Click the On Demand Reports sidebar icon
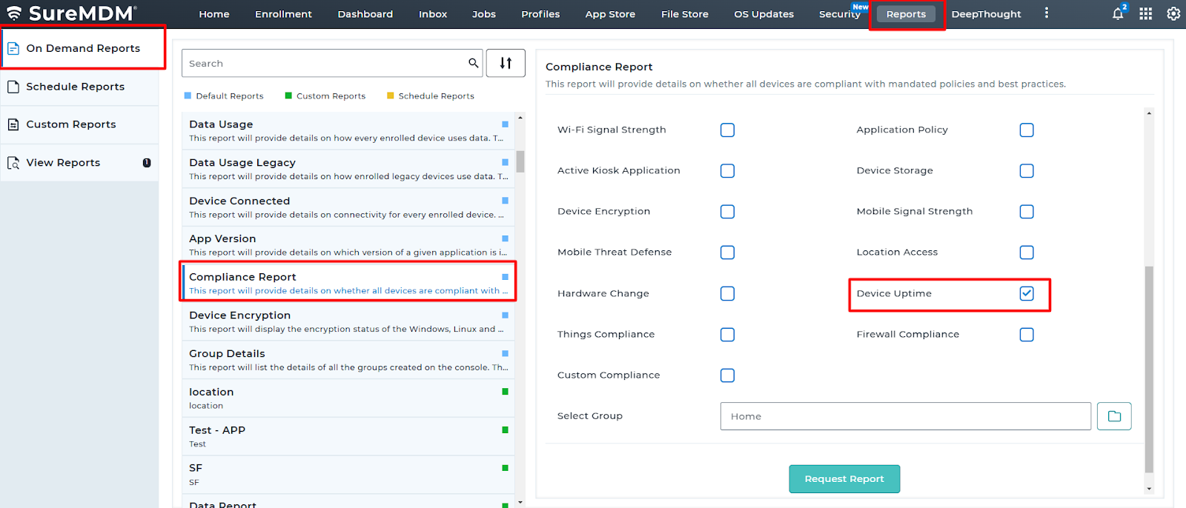This screenshot has height=508, width=1186. (13, 48)
